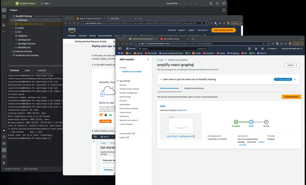Switch to Backend environments tab
The height and width of the screenshot is (185, 306).
click(194, 88)
